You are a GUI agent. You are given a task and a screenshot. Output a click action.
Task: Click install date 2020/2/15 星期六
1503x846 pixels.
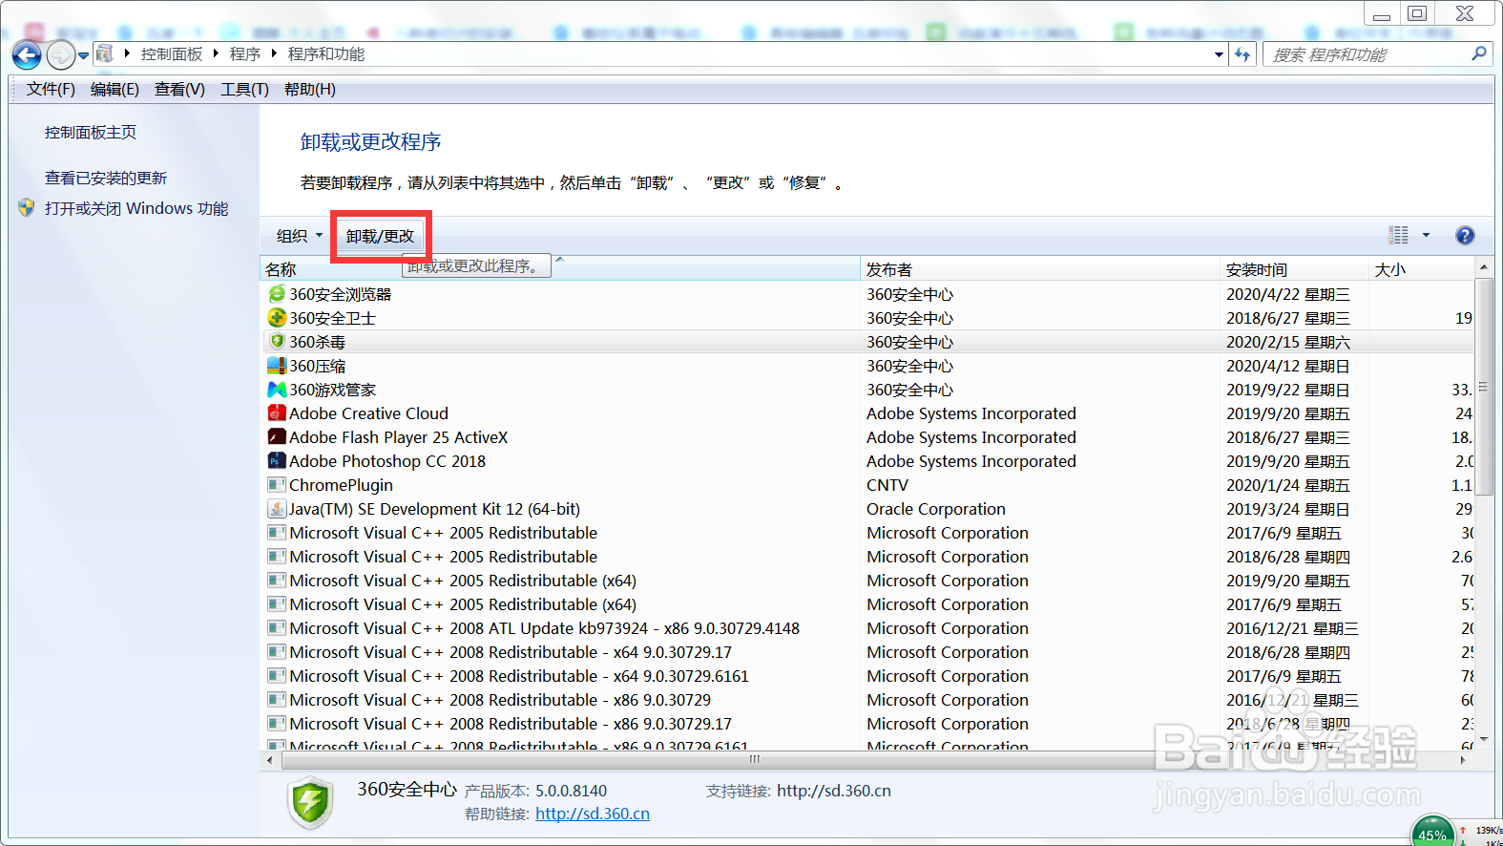[x=1288, y=342]
